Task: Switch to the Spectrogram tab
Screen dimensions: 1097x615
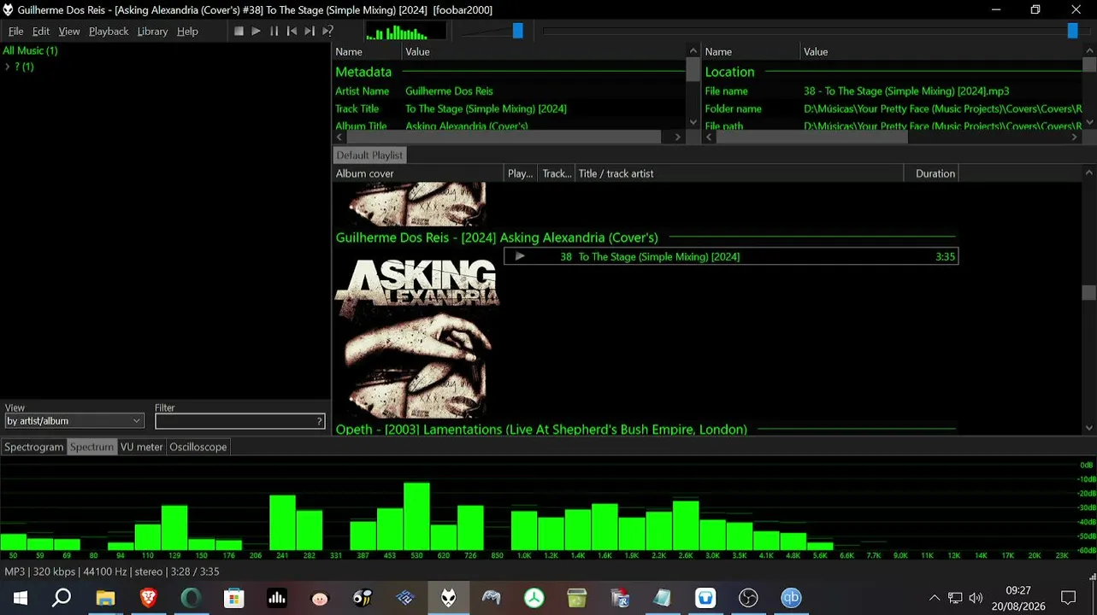Action: [34, 447]
